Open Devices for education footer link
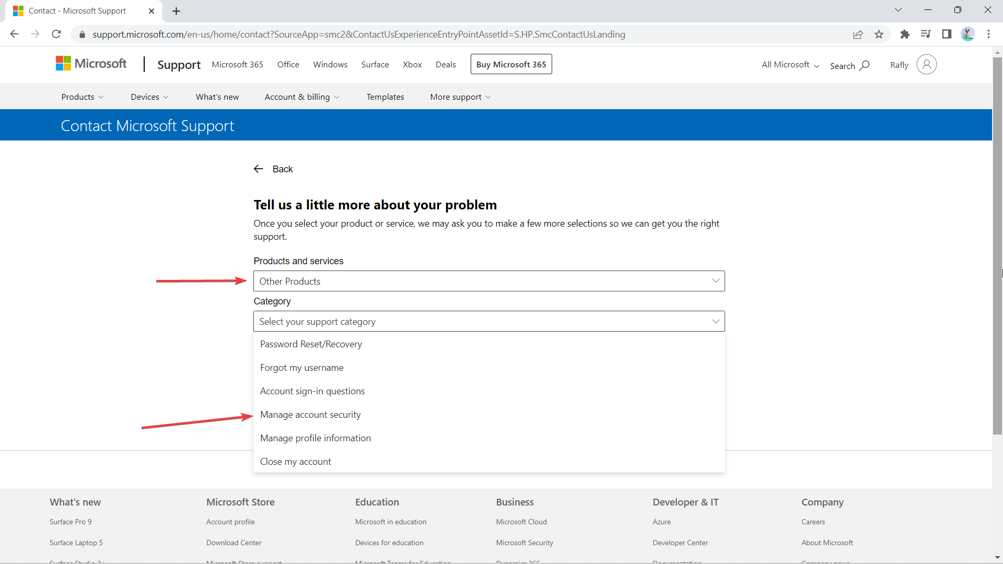 pyautogui.click(x=389, y=543)
